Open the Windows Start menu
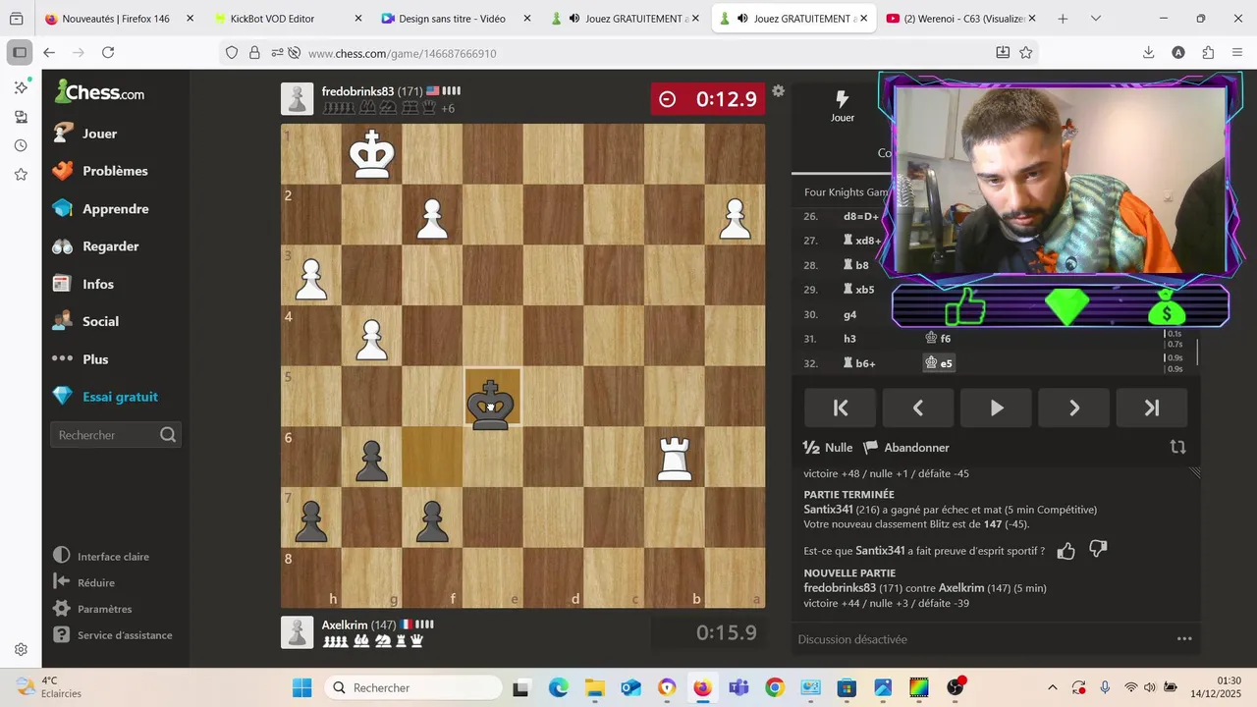Viewport: 1257px width, 707px height. click(301, 687)
